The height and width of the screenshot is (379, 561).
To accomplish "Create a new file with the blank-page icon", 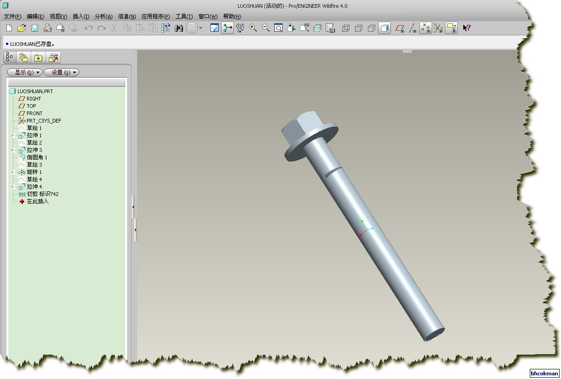I will 9,28.
